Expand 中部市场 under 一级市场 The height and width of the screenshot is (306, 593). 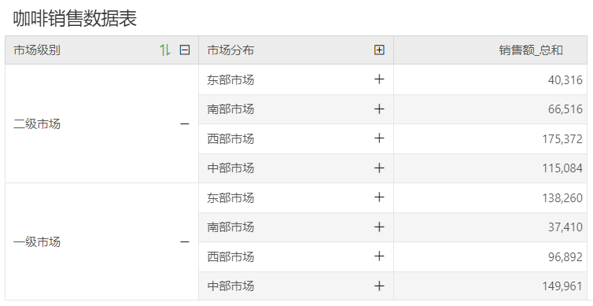point(379,286)
